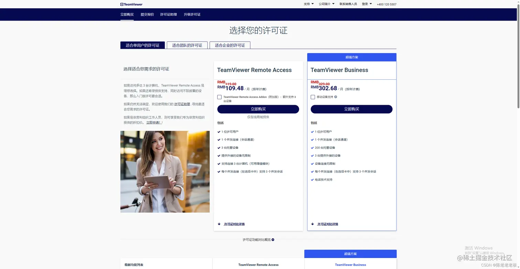
Task: Click checkmark icon beside 电话技术支持
Action: (x=312, y=180)
